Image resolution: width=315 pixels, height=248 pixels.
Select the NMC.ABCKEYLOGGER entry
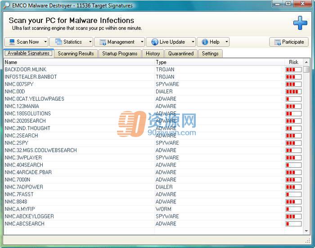[153, 216]
